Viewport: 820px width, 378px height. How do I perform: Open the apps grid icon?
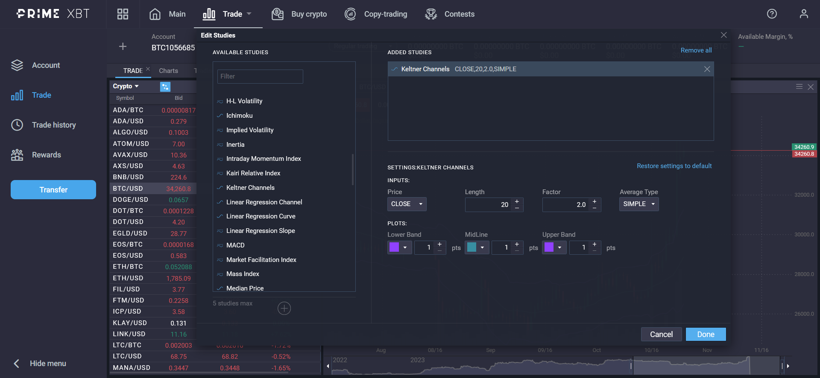coord(123,14)
